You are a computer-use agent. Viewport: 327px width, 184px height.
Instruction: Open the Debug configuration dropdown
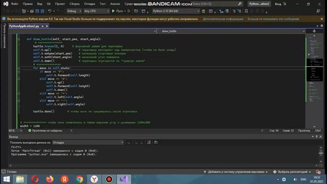(74, 11)
